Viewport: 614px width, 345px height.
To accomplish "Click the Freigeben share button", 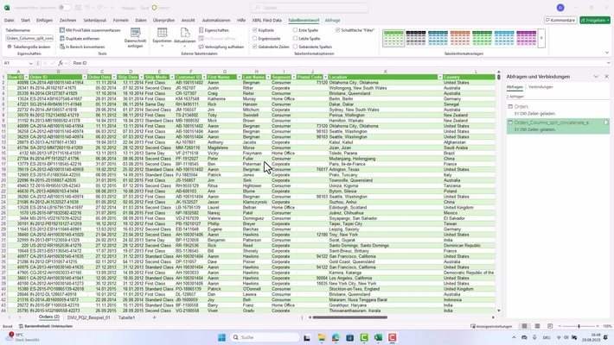I will coord(595,20).
